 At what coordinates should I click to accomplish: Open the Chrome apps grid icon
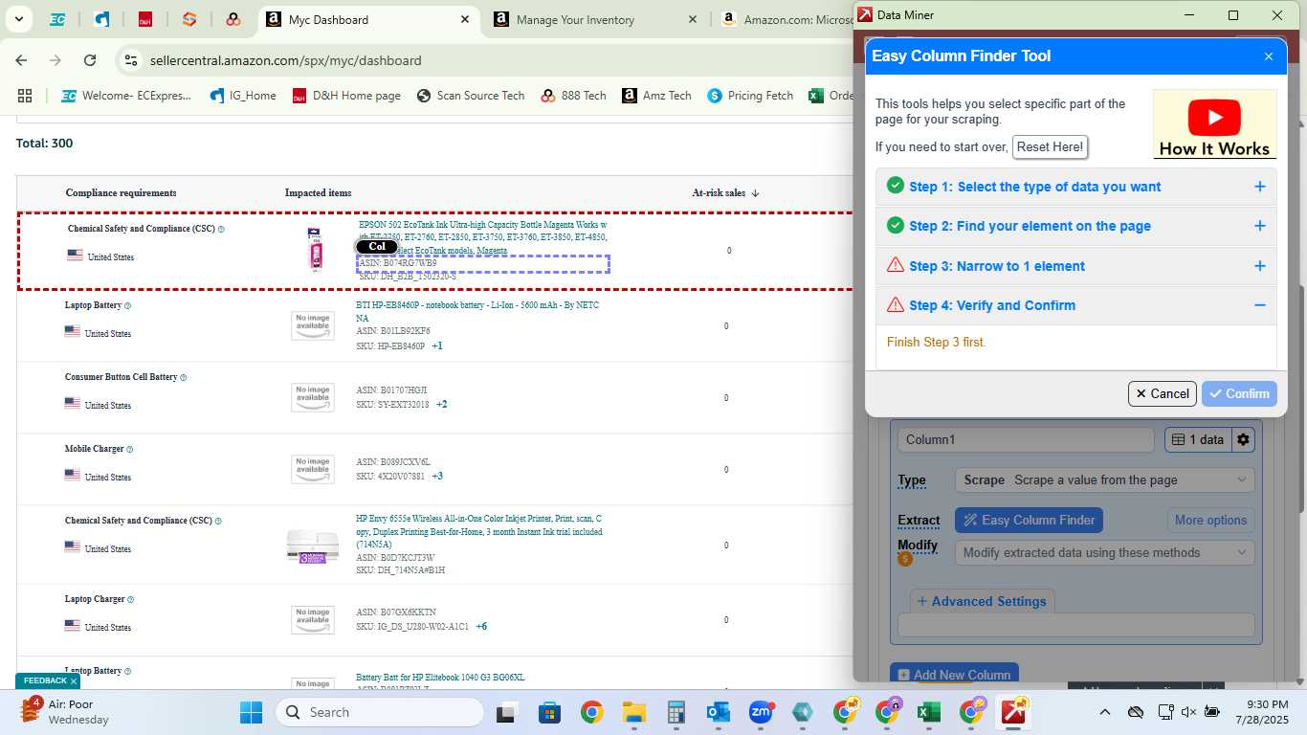(25, 96)
